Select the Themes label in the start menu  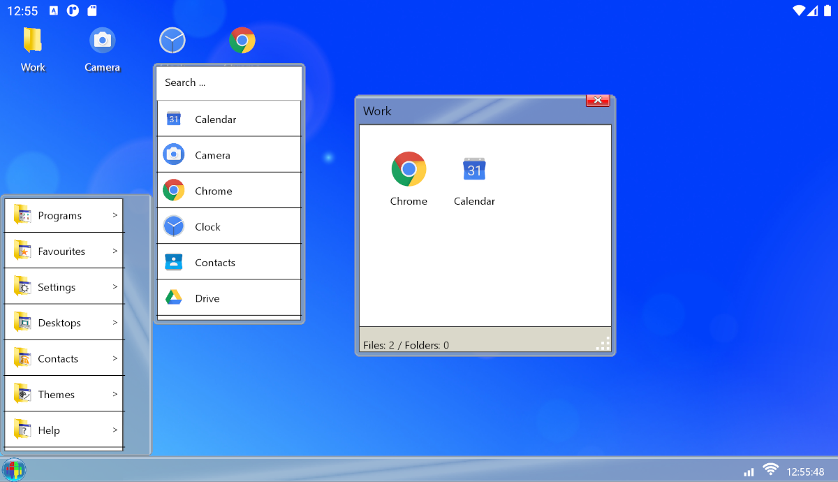[57, 395]
